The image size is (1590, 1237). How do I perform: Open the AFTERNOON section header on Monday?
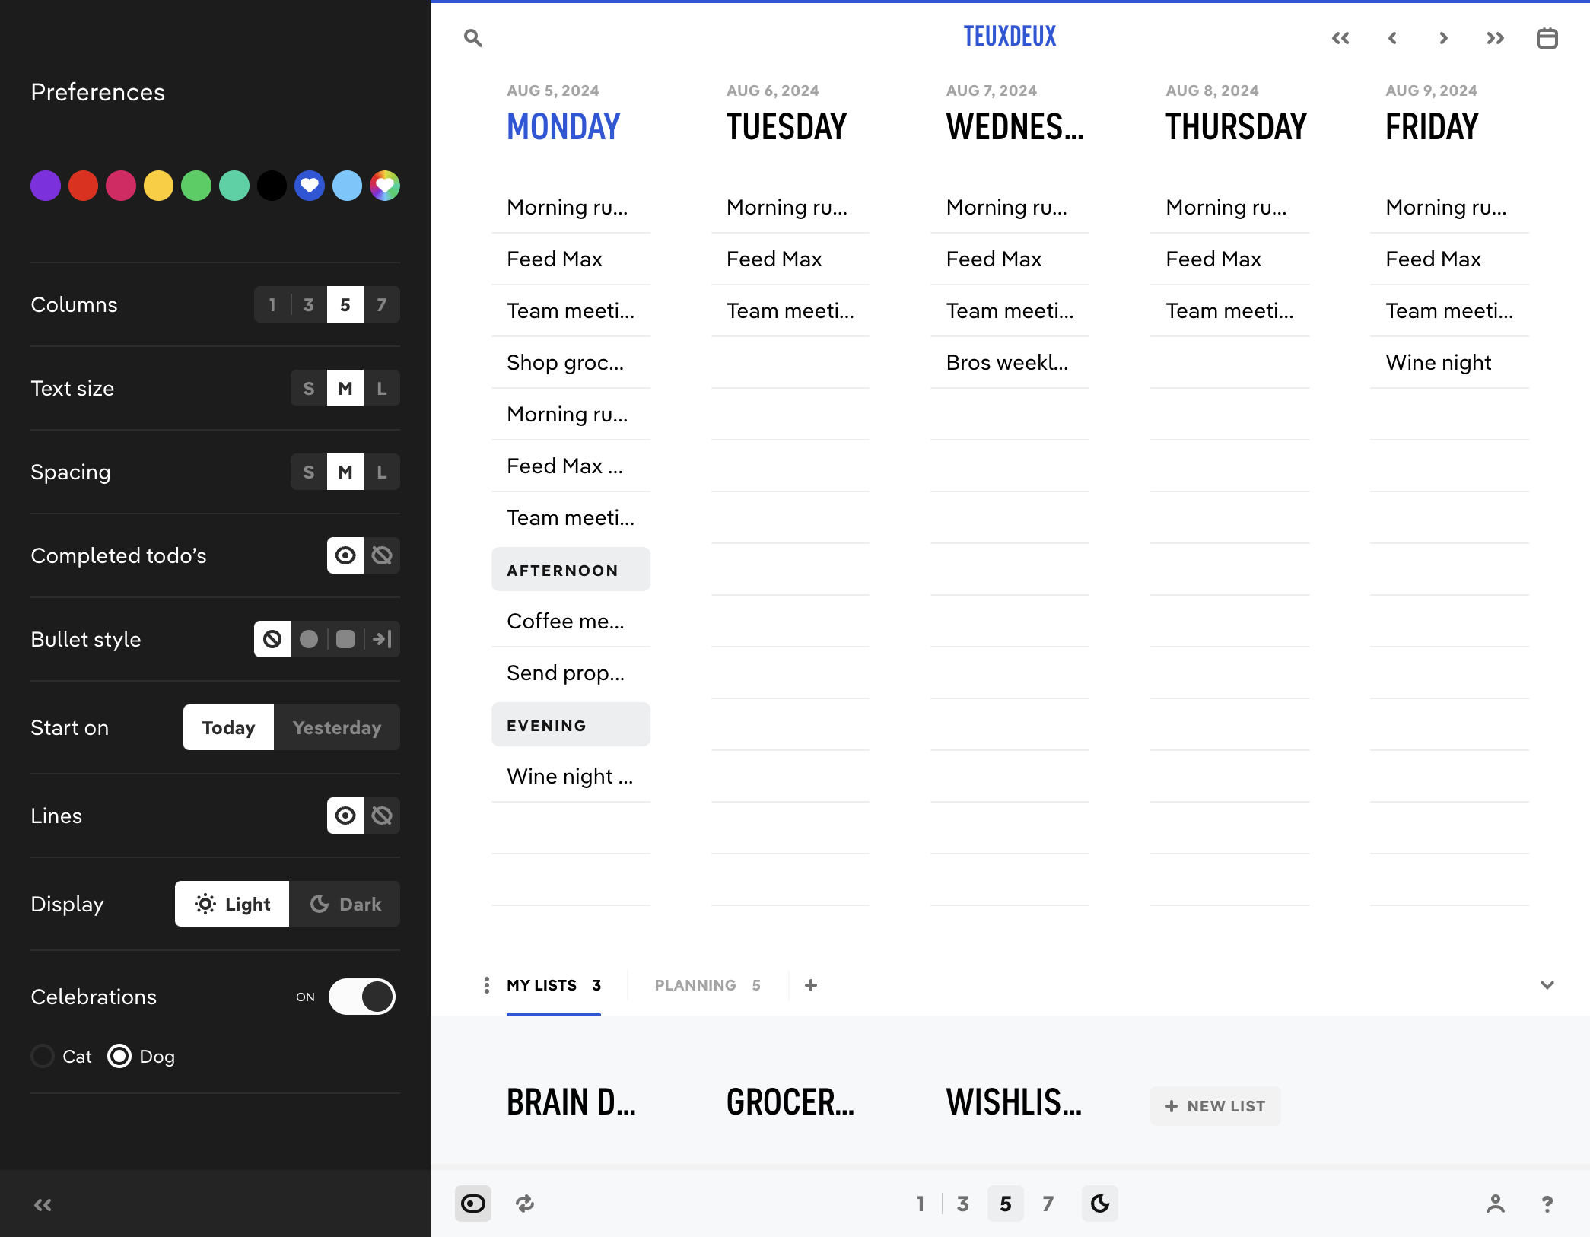point(571,570)
